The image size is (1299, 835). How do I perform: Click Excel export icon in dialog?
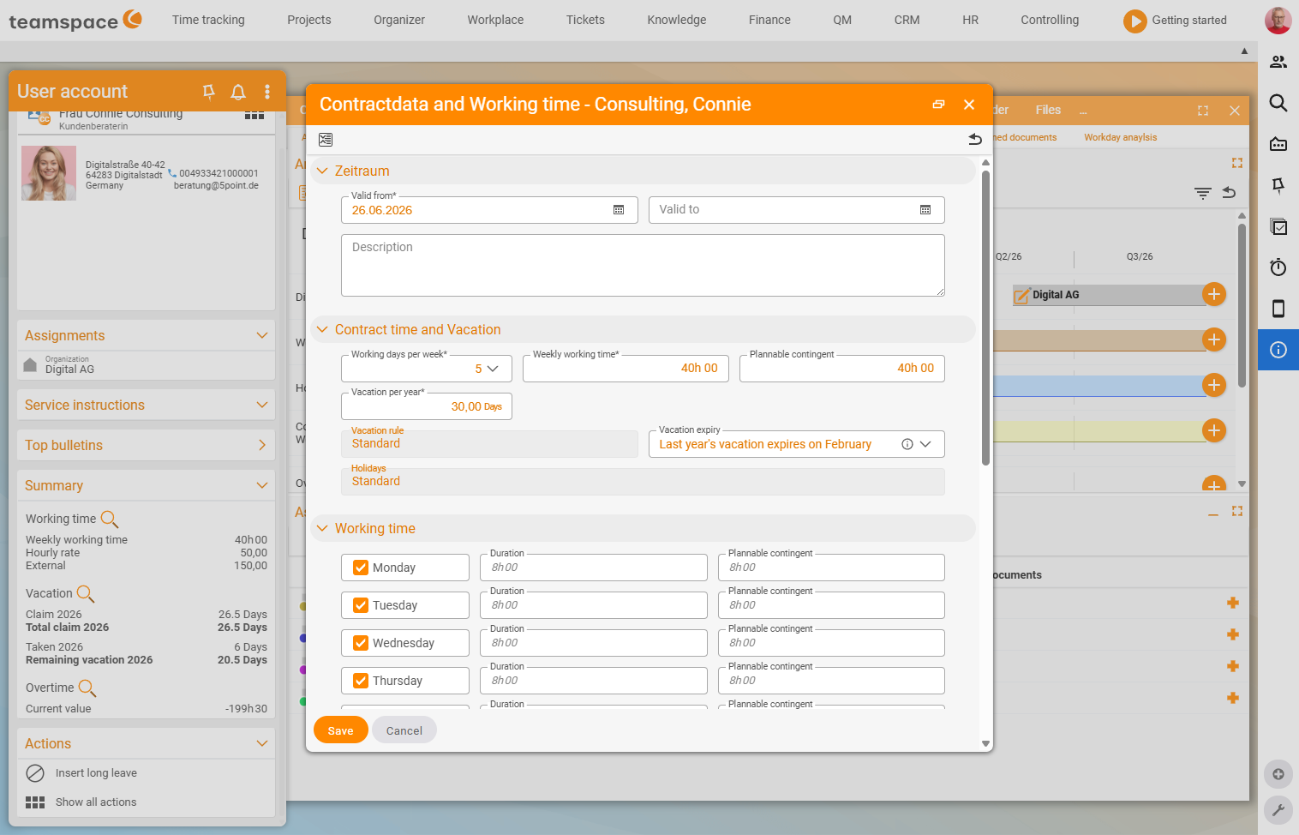point(326,140)
